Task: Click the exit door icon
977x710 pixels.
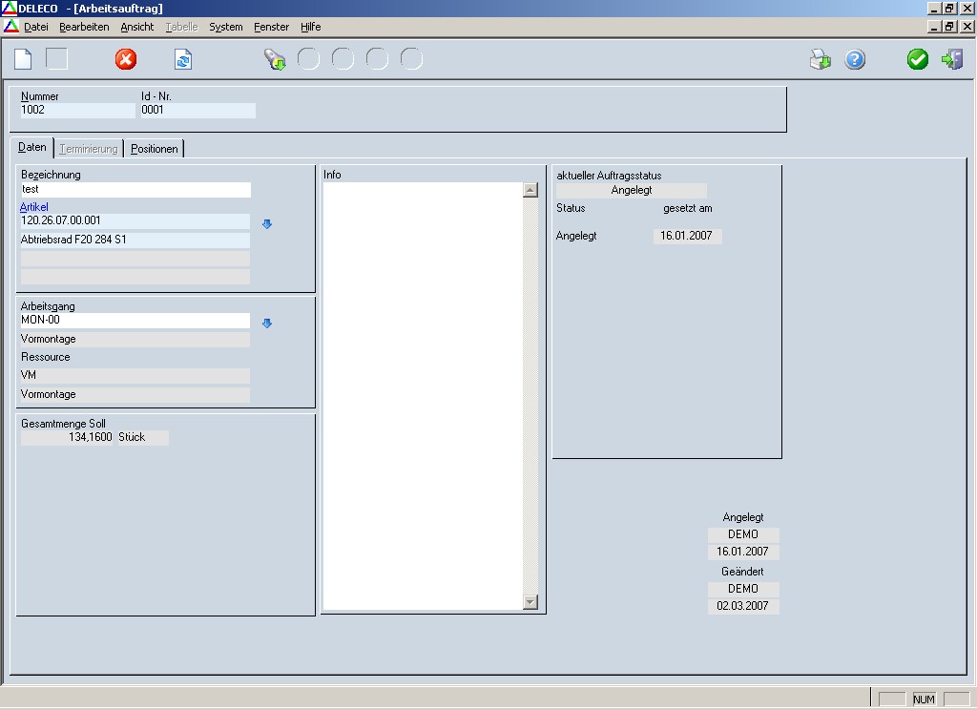Action: (x=951, y=60)
